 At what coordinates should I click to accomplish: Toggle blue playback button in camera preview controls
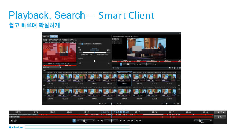coord(121,64)
